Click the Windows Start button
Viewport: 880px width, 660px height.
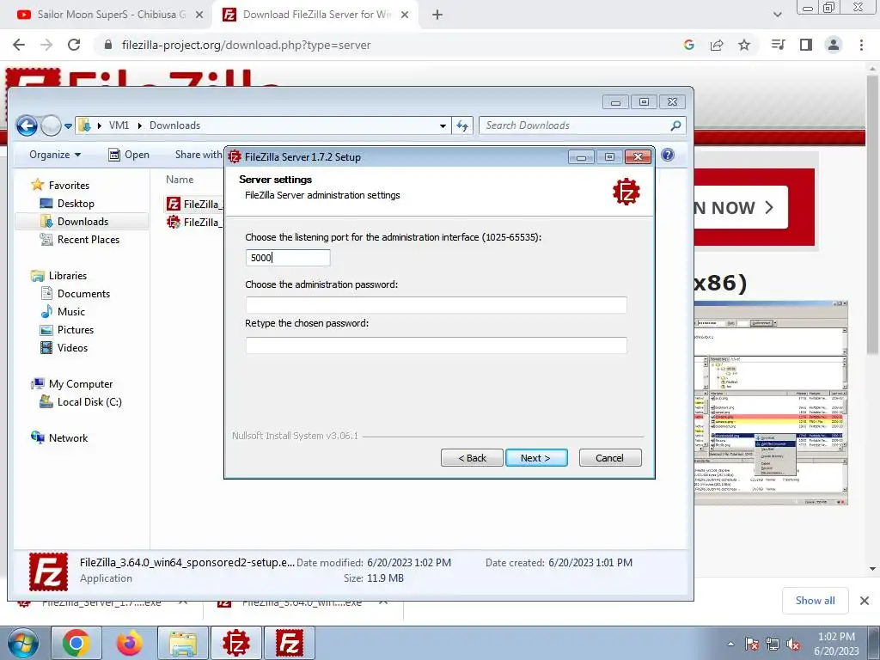[23, 643]
